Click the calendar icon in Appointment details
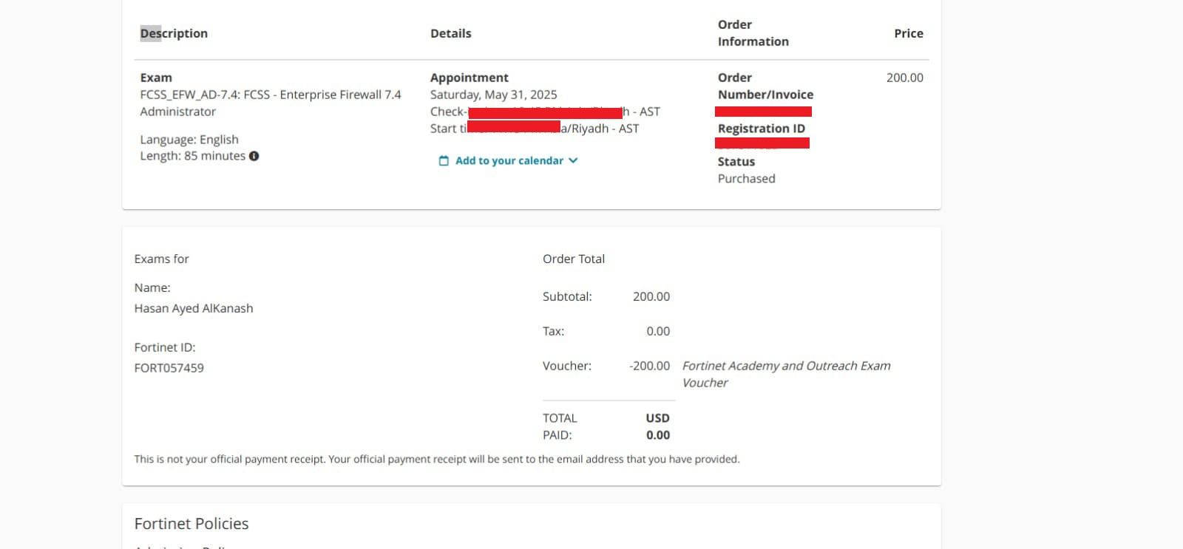Screen dimensions: 1183x549 (444, 161)
